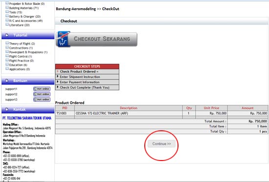Click CESSNA 172-ELECTRIC TRAINER (ARF) description

102,113
